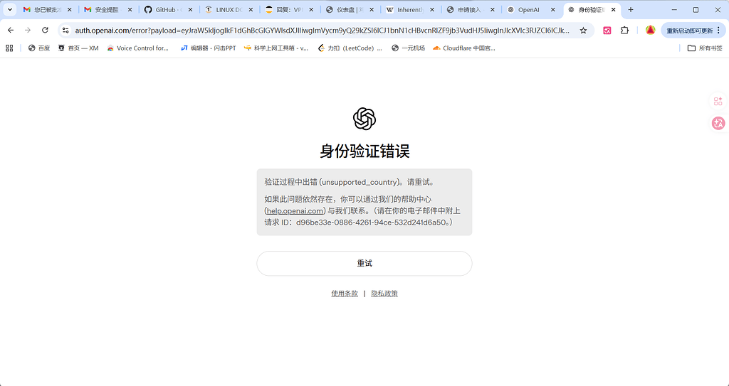This screenshot has height=386, width=729.
Task: Switch to the 安全提醒 Gmail tab
Action: tap(107, 10)
